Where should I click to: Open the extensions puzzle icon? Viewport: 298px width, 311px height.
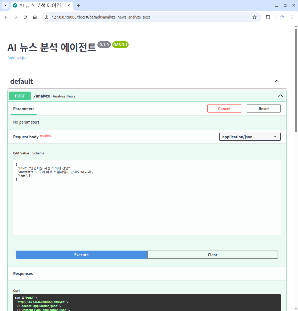tap(268, 17)
